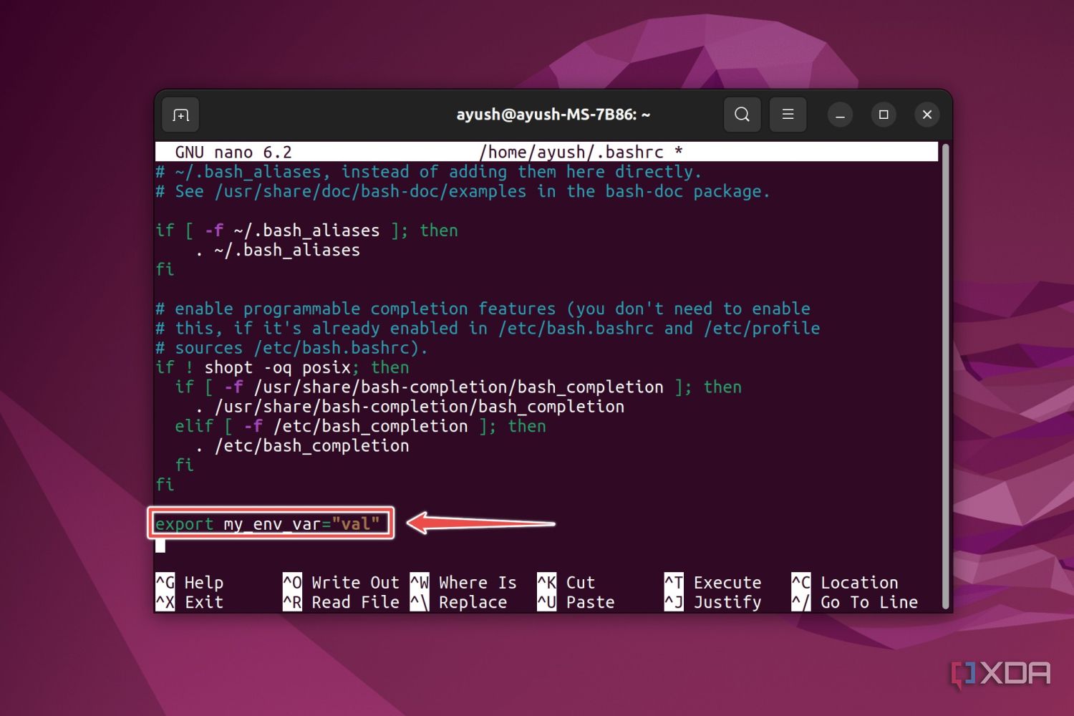The width and height of the screenshot is (1074, 716).
Task: Click the ^G Help shortcut
Action: pos(190,583)
